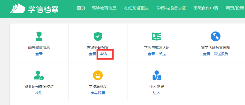Click the 个人测评 businessman icon
245x105 pixels.
pyautogui.click(x=157, y=75)
